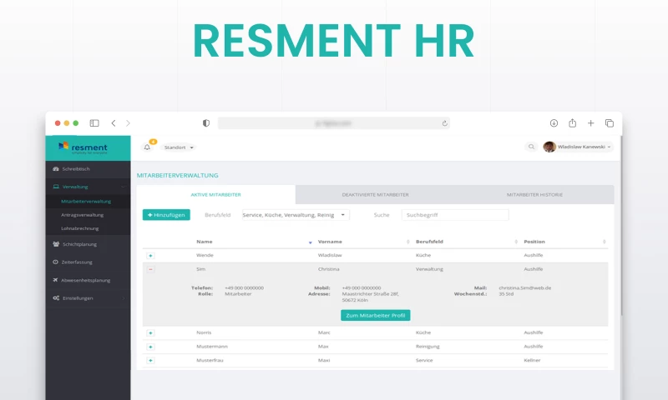The image size is (668, 400).
Task: Open Antragsverwaltung in the sidebar
Action: click(x=89, y=215)
